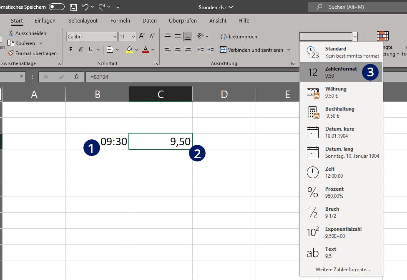Click the Redo arrow icon

(102, 7)
